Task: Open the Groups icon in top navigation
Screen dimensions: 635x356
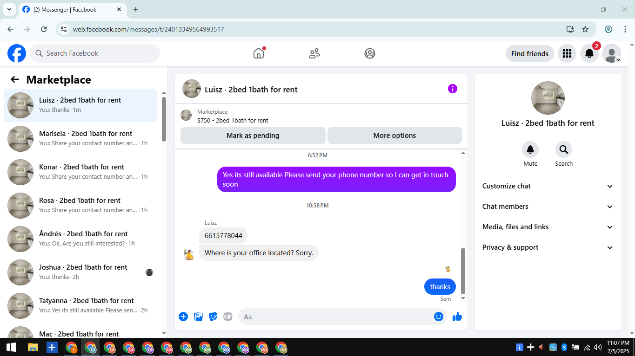Action: pos(370,53)
